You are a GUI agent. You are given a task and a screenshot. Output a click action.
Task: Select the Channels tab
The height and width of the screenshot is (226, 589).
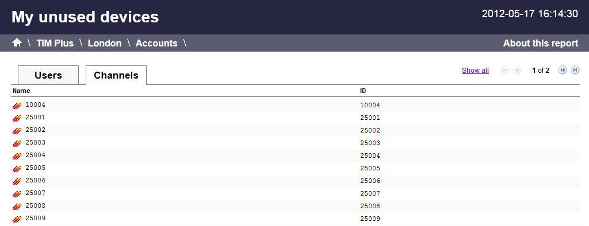coord(116,75)
